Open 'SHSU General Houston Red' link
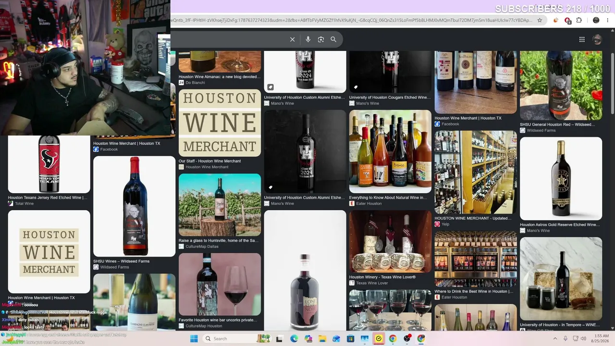 tap(557, 124)
